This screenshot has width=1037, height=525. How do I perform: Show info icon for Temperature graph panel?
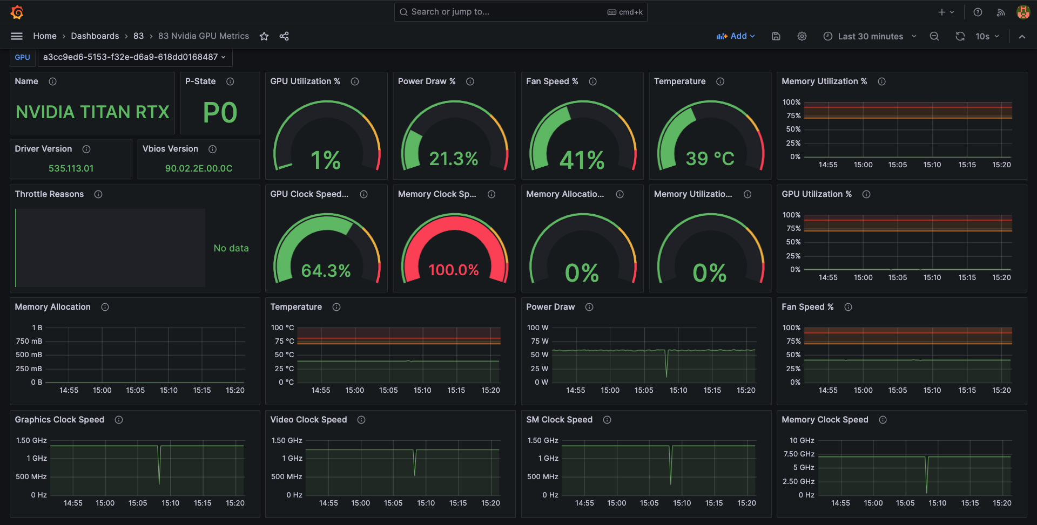tap(336, 307)
